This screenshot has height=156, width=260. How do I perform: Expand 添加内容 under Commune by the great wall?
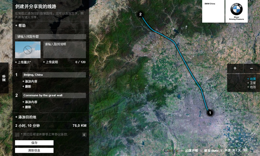click(x=30, y=102)
